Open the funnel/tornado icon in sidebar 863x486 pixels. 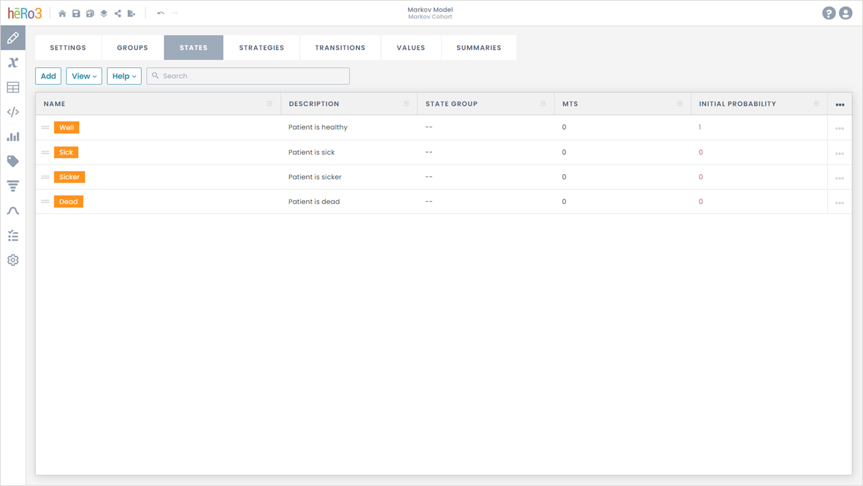(x=13, y=186)
